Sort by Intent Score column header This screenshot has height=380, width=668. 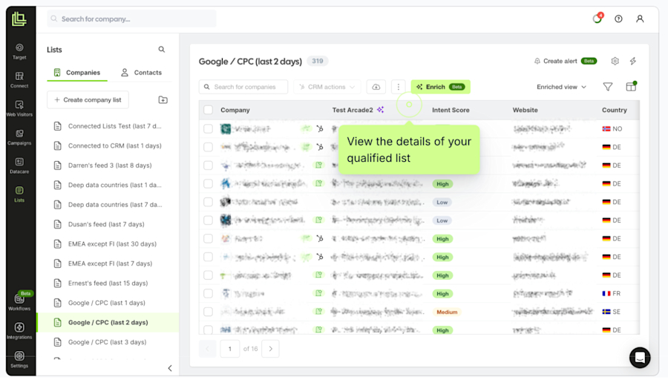pos(451,110)
